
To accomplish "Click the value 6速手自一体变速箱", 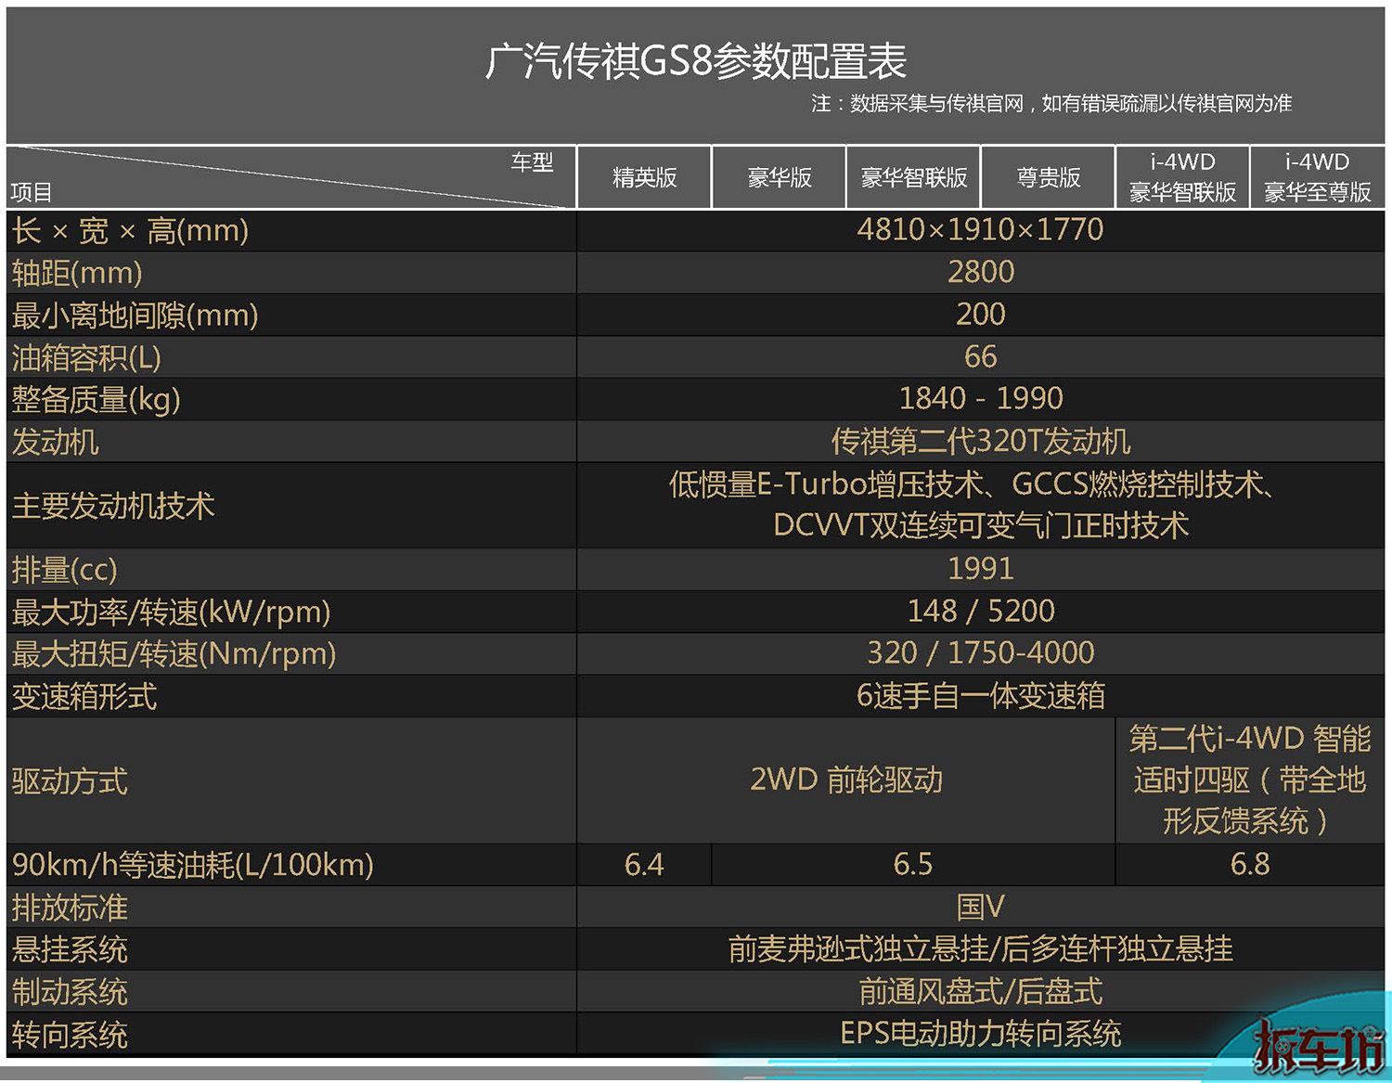I will 981,696.
